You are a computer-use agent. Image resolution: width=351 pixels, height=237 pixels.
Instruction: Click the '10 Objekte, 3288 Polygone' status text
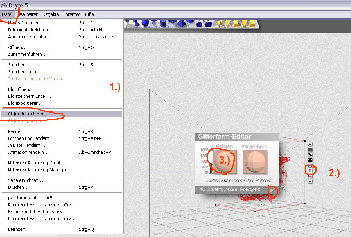(230, 189)
